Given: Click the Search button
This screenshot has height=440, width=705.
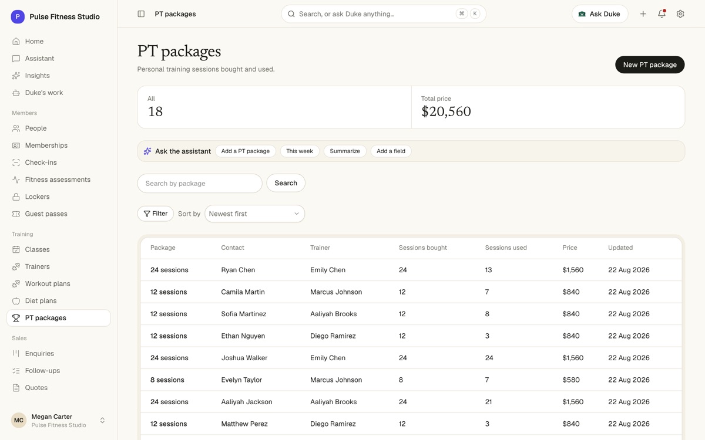Looking at the screenshot, I should pyautogui.click(x=286, y=183).
